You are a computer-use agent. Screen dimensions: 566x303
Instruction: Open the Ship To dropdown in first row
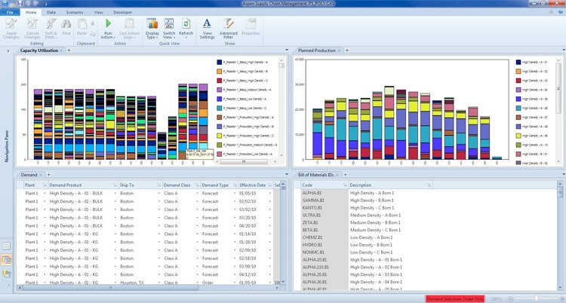pos(158,193)
